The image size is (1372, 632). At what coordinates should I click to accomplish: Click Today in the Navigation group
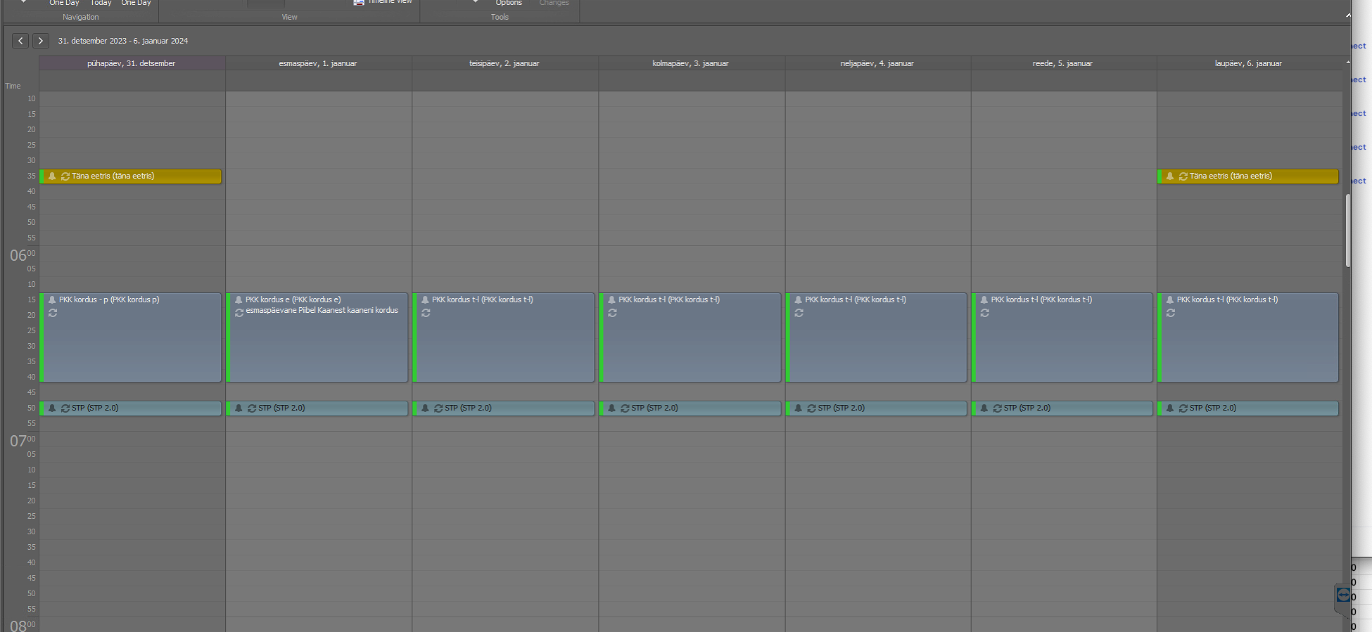tap(101, 3)
